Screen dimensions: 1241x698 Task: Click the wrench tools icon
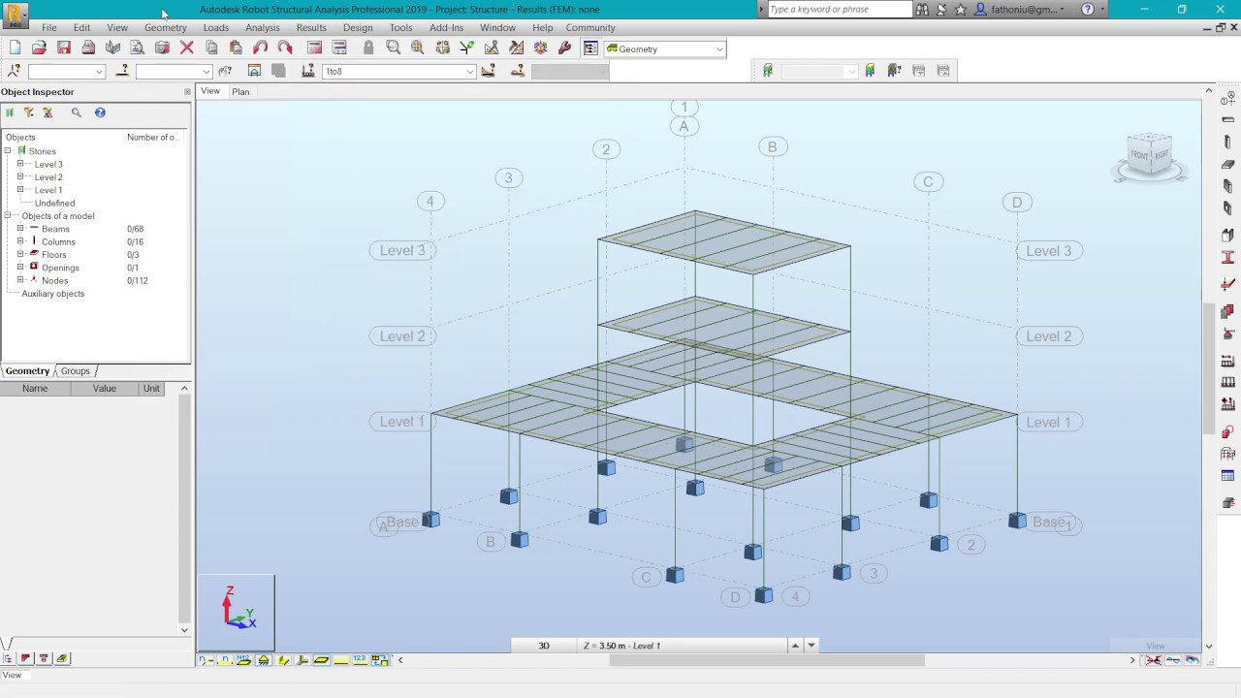(x=565, y=48)
